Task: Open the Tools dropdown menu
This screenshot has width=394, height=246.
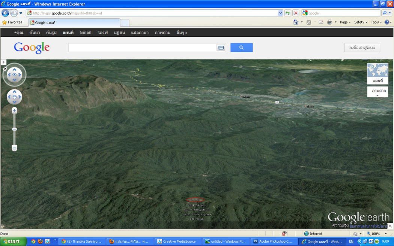Action: pyautogui.click(x=376, y=22)
